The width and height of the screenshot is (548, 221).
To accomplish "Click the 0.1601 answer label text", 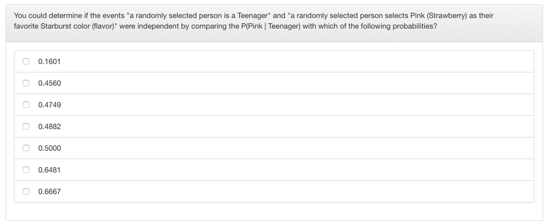I will (x=49, y=61).
